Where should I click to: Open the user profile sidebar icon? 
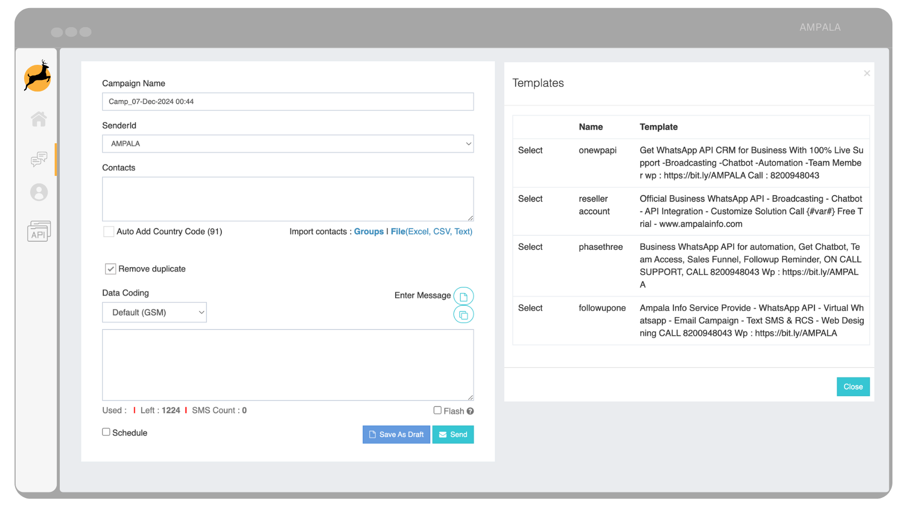39,192
